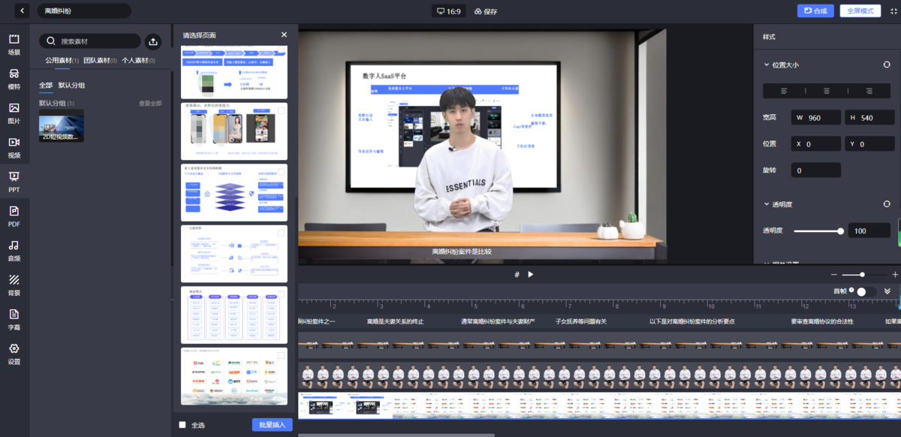Switch to 公用素材 tab
The height and width of the screenshot is (437, 901).
[62, 60]
